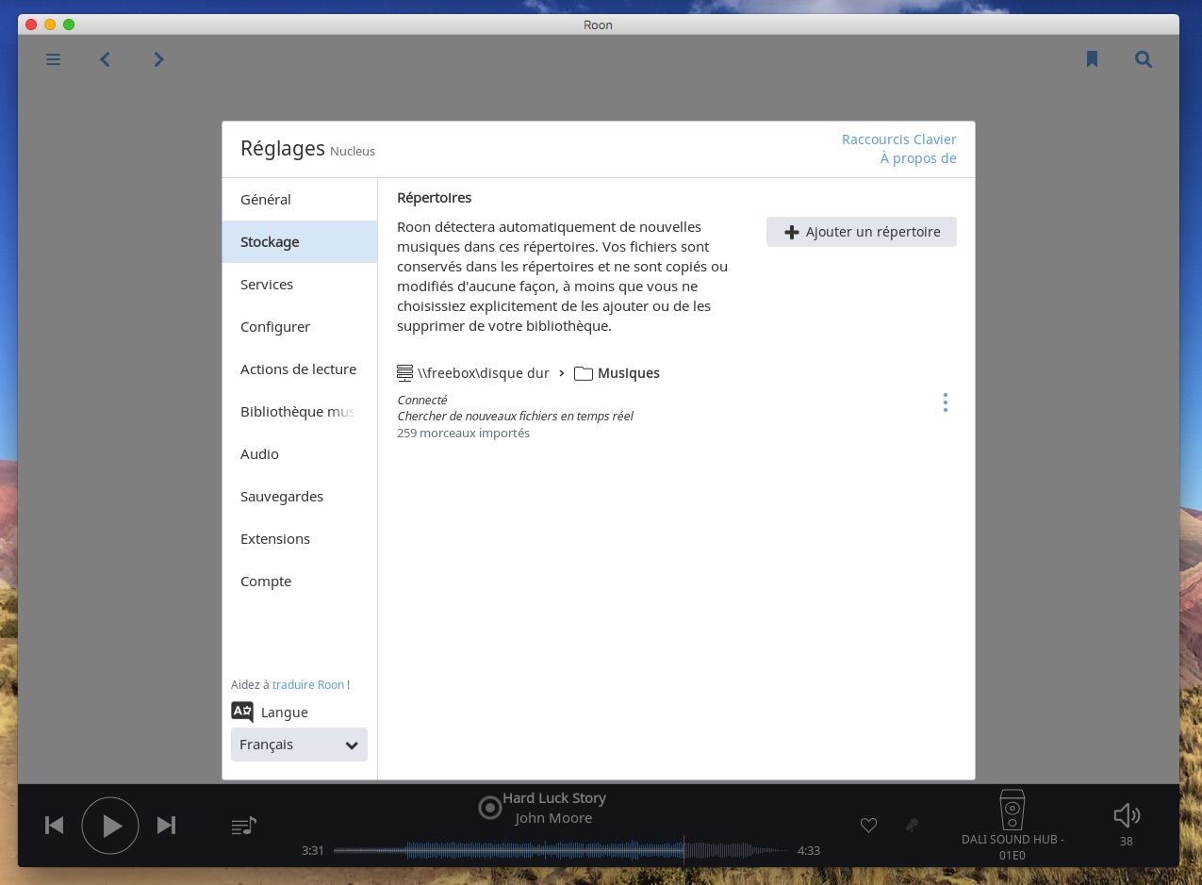
Task: Seek within the track waveform bar
Action: [560, 850]
